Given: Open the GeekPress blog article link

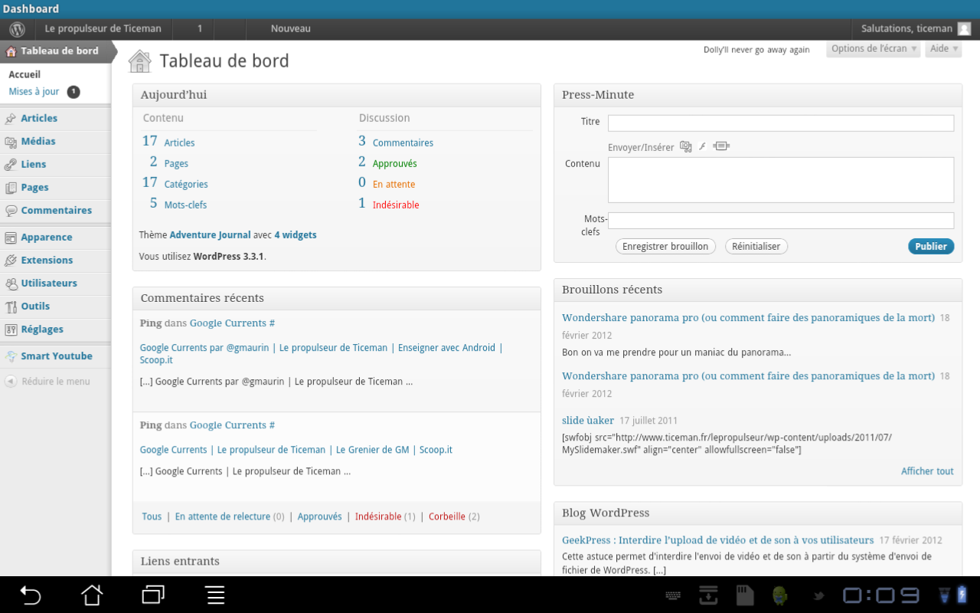Looking at the screenshot, I should [717, 540].
